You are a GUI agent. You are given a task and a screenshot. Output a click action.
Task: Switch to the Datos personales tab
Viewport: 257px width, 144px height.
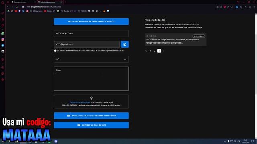pyautogui.click(x=23, y=2)
